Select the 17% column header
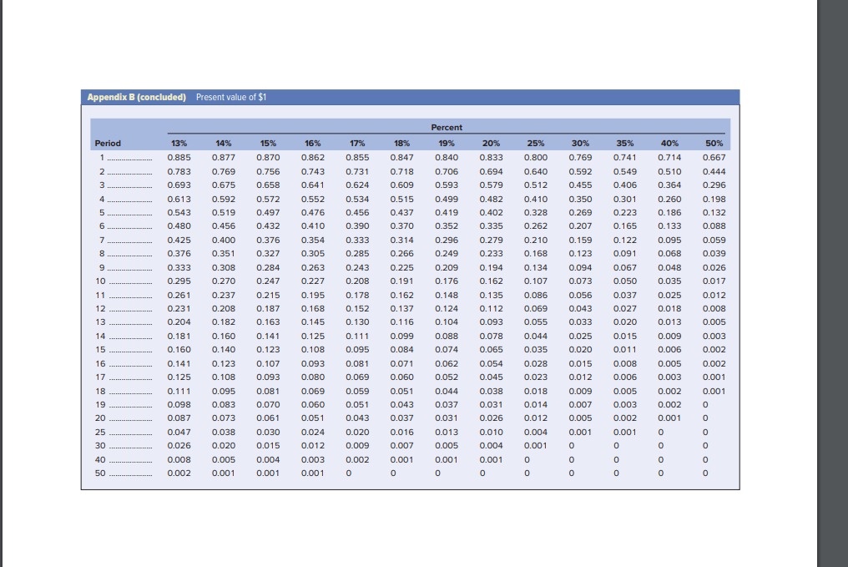The height and width of the screenshot is (567, 848). [x=357, y=144]
